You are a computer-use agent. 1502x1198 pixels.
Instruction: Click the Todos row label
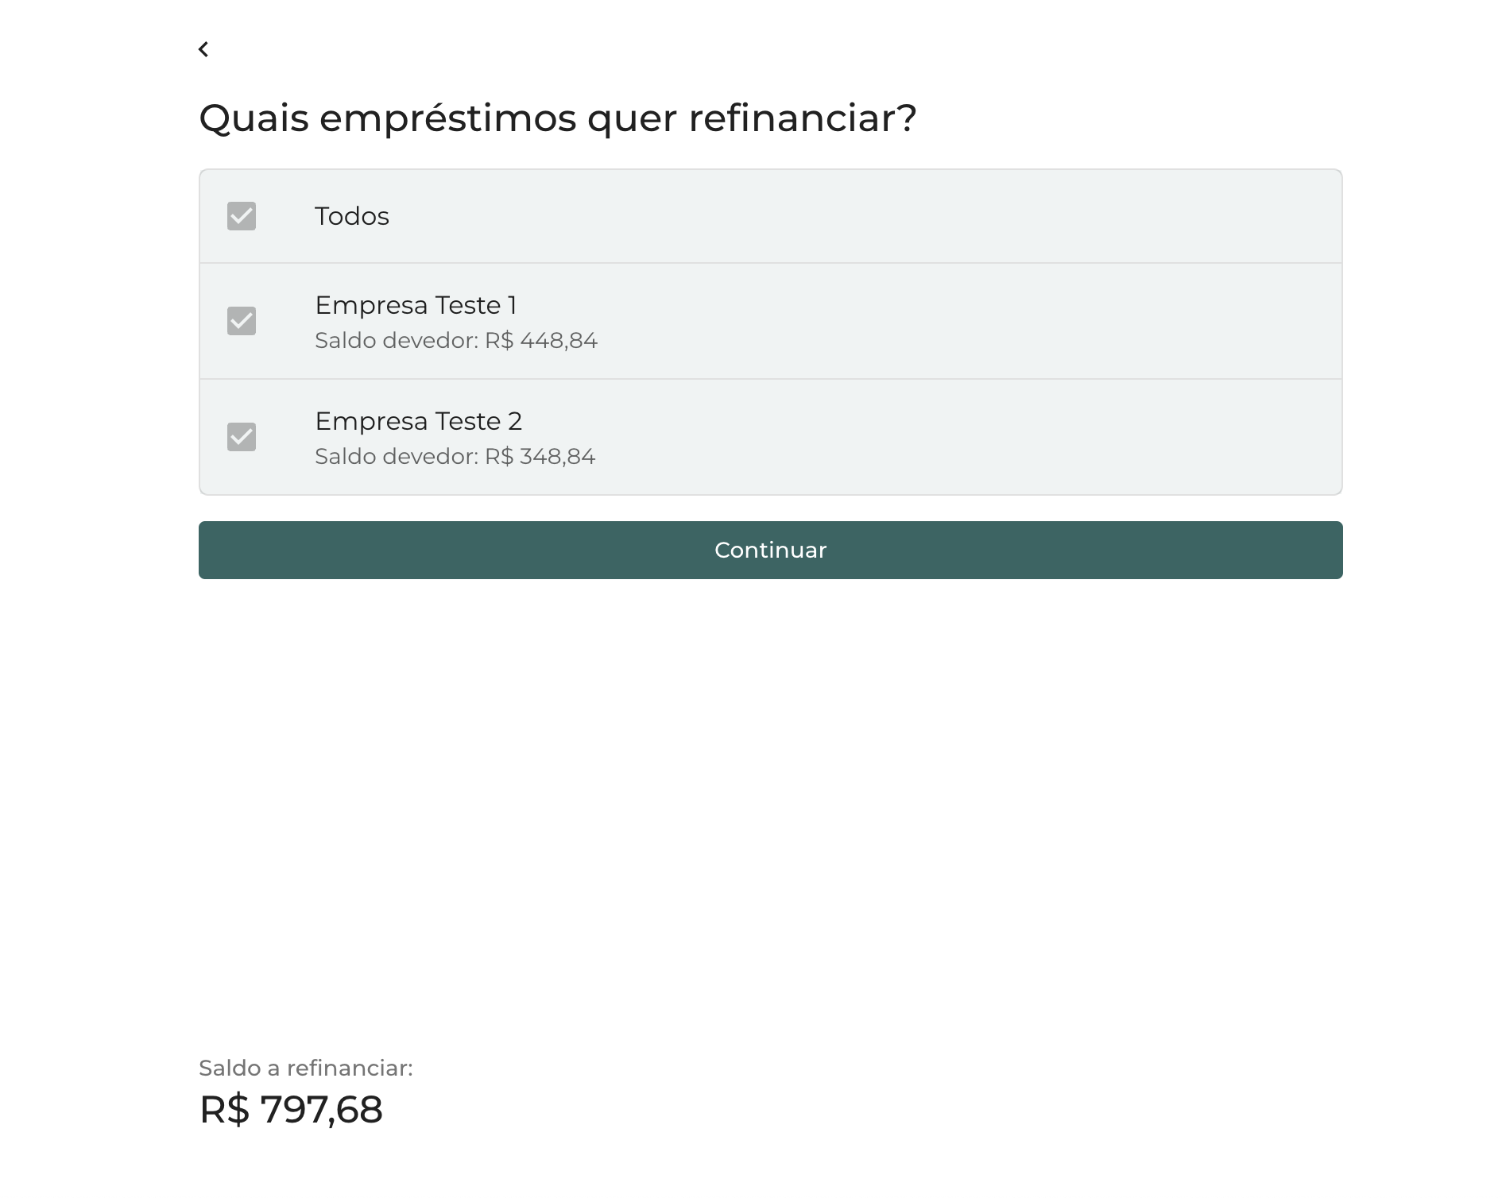tap(352, 216)
